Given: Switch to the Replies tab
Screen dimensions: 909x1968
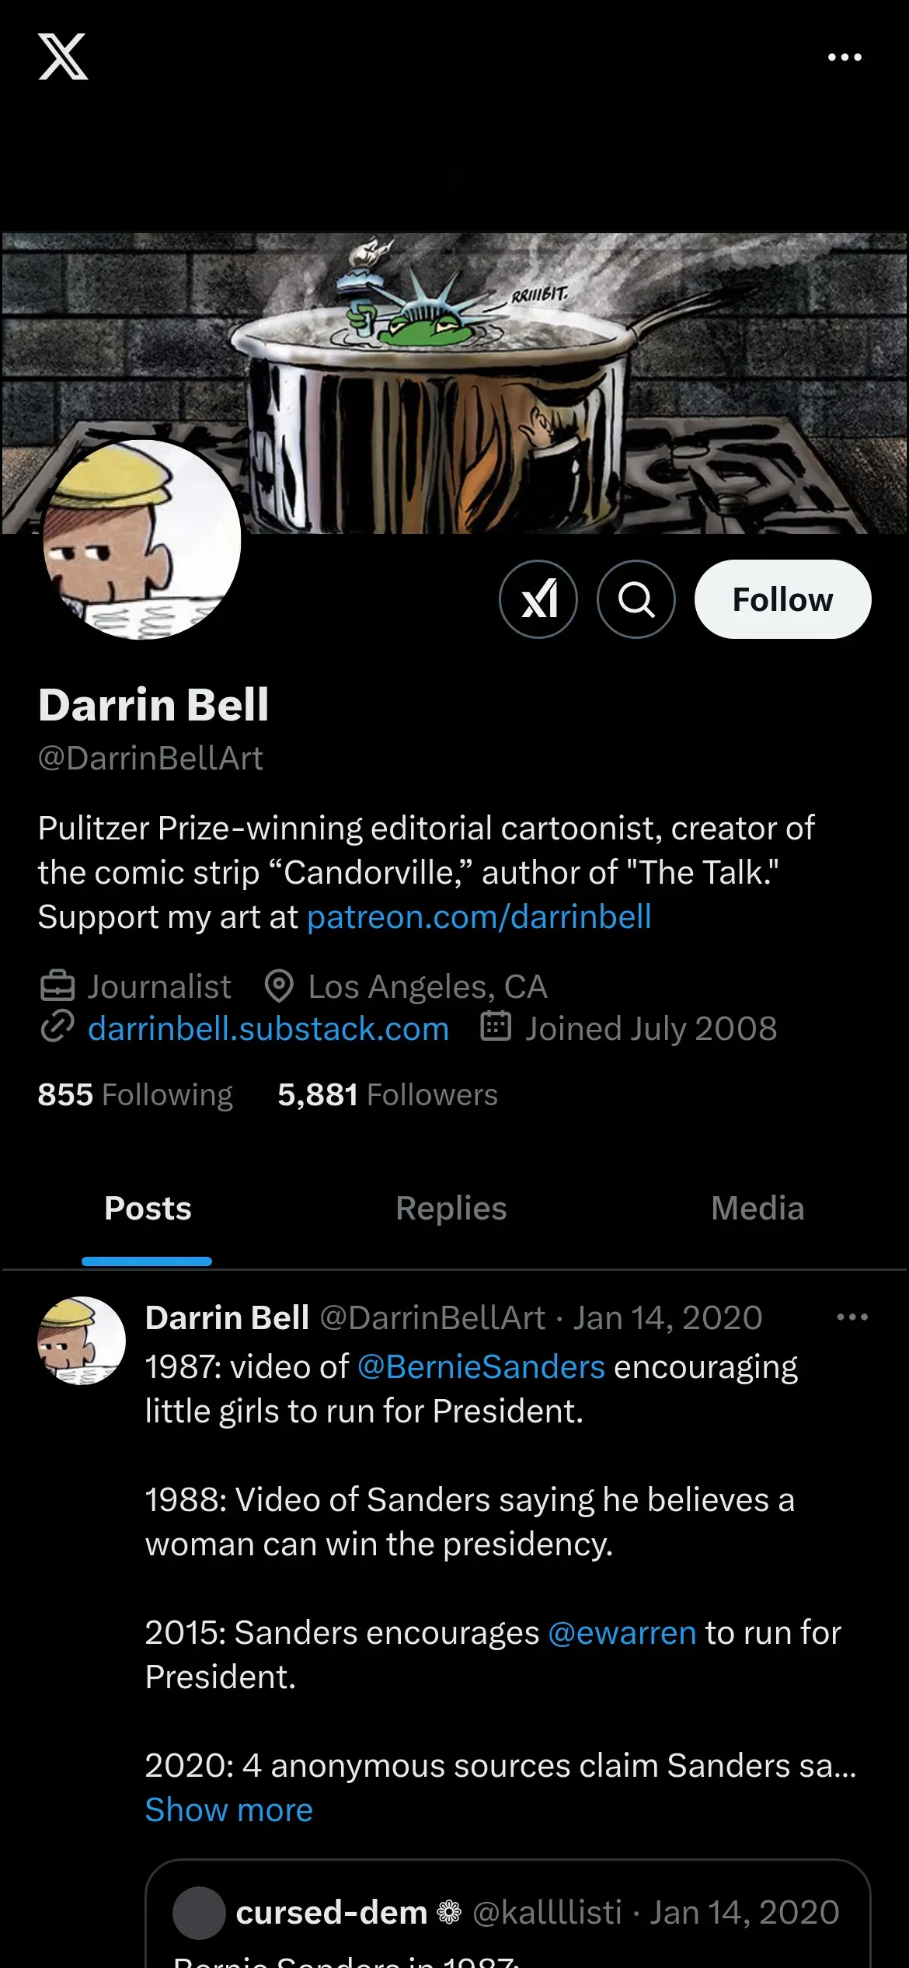Looking at the screenshot, I should pyautogui.click(x=451, y=1209).
